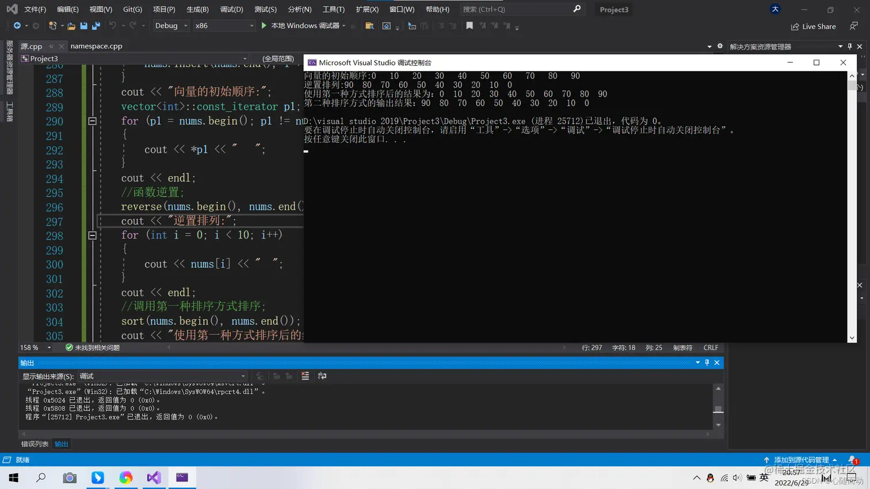Open the 编辑(E) menu
Image resolution: width=870 pixels, height=489 pixels.
coord(68,9)
